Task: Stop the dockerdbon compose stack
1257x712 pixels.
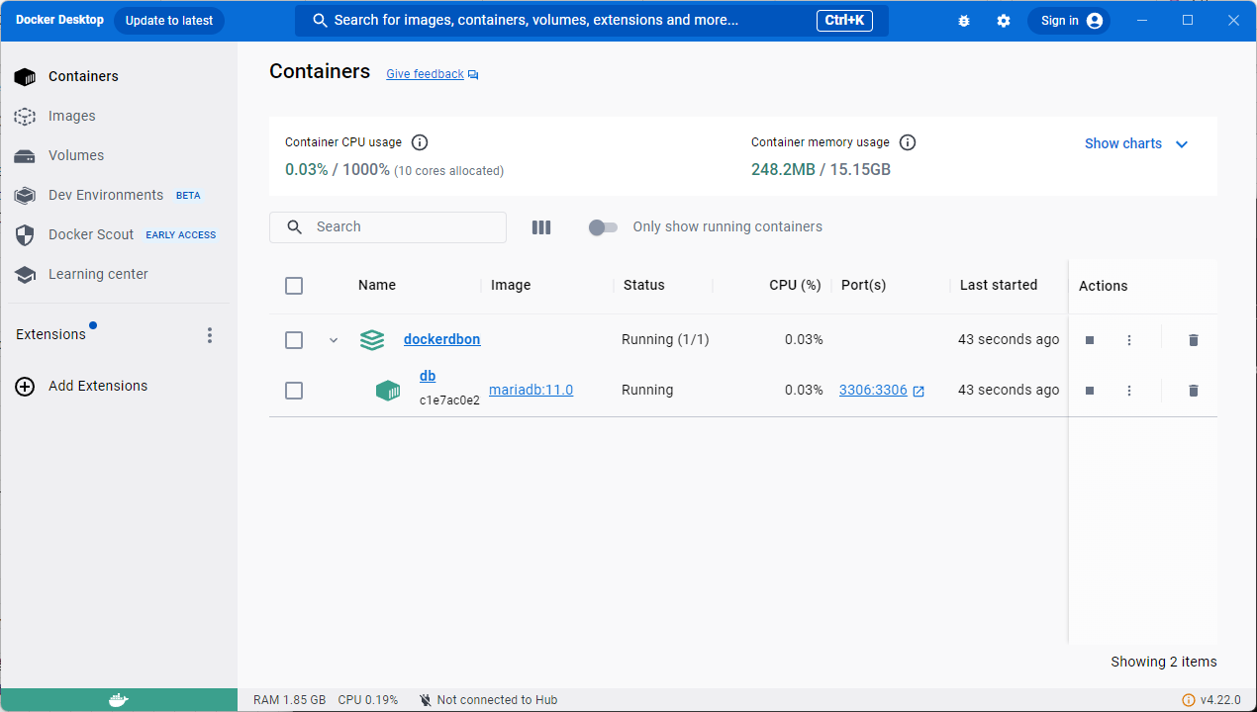Action: [x=1090, y=340]
